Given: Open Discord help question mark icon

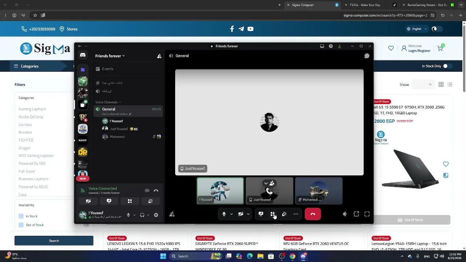Looking at the screenshot, I should coord(331,46).
